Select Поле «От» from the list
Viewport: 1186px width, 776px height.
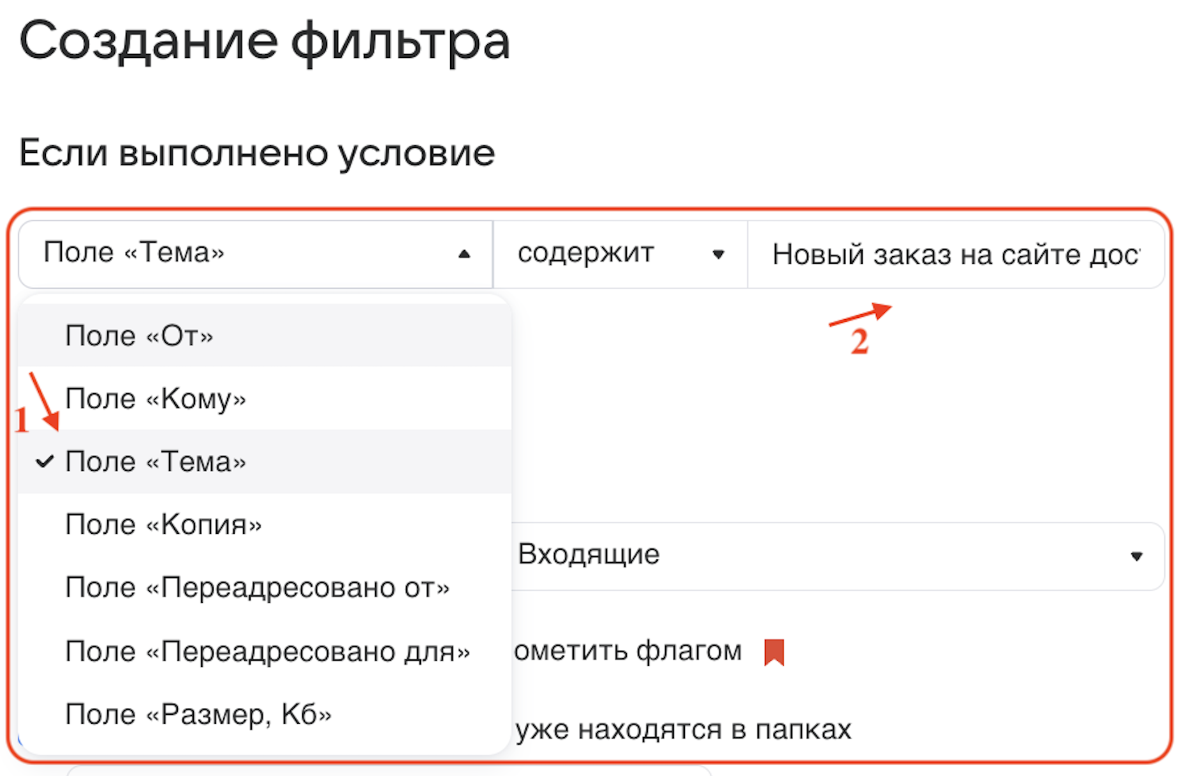coord(139,336)
